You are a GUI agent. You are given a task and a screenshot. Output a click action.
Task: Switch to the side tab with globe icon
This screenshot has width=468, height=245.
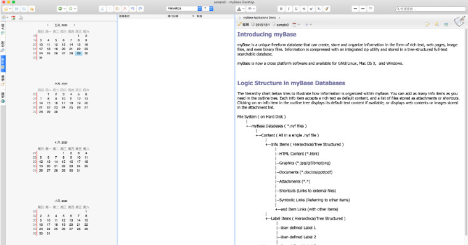(x=2, y=98)
